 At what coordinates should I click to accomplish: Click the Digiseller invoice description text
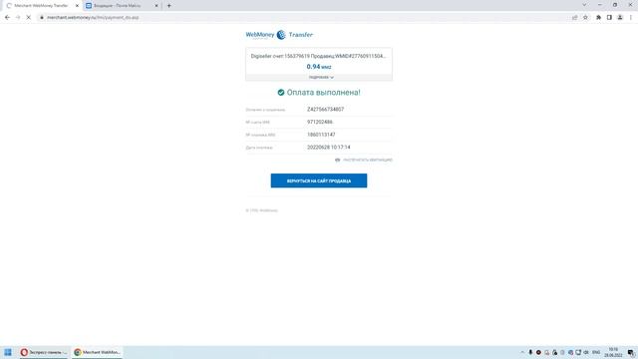318,56
